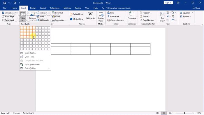The width and height of the screenshot is (204, 115).
Task: Click the zoom slider handle
Action: [x=184, y=113]
